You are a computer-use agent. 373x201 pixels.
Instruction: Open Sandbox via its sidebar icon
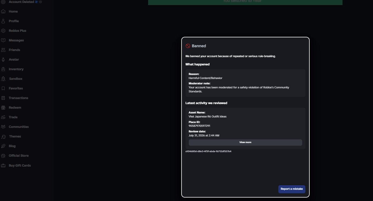click(x=3, y=79)
